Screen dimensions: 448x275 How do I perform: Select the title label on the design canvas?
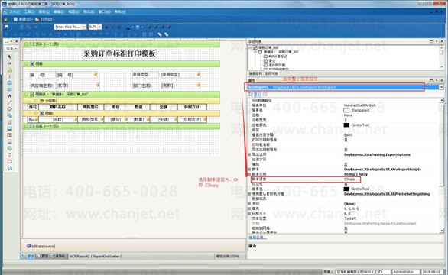119,53
